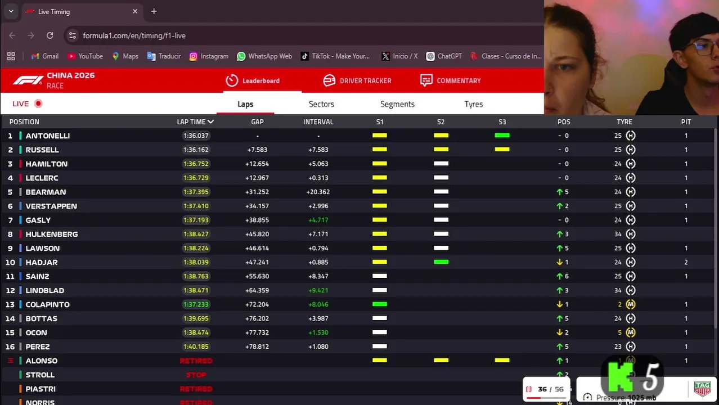Click COMMENTARY label
This screenshot has height=405, width=719.
(x=459, y=80)
